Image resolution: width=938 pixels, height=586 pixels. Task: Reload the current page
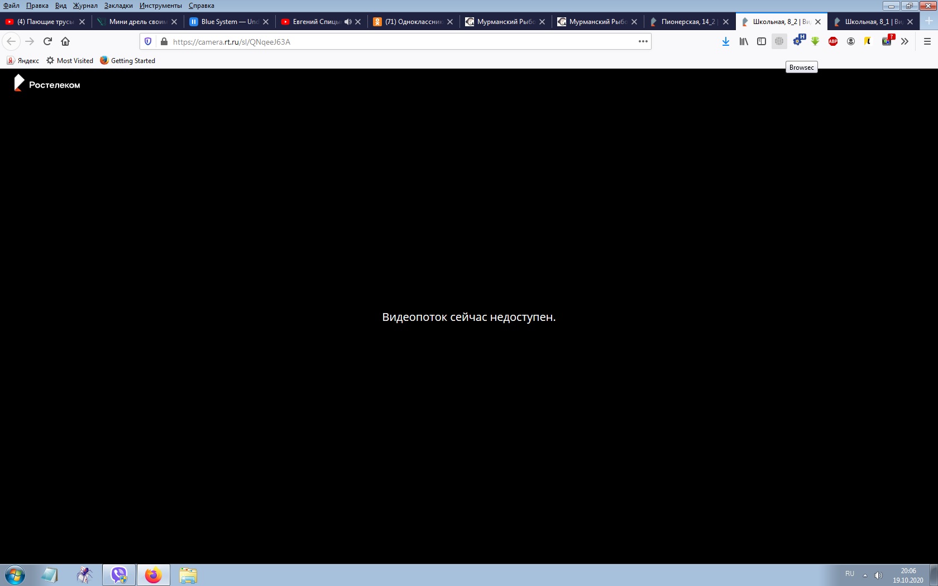47,41
